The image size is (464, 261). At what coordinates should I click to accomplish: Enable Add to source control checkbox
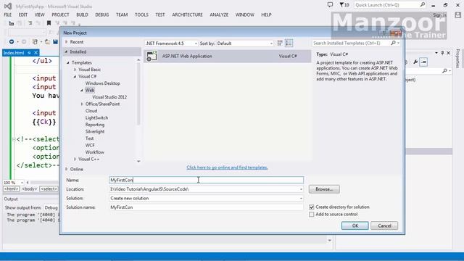tap(311, 215)
